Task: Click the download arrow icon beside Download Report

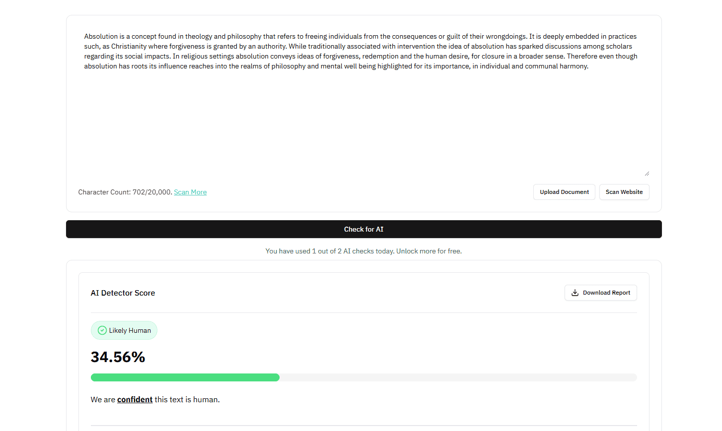Action: coord(575,293)
